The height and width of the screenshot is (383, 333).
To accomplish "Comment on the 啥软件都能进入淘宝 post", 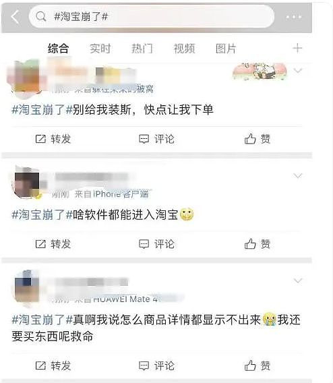I will [156, 244].
